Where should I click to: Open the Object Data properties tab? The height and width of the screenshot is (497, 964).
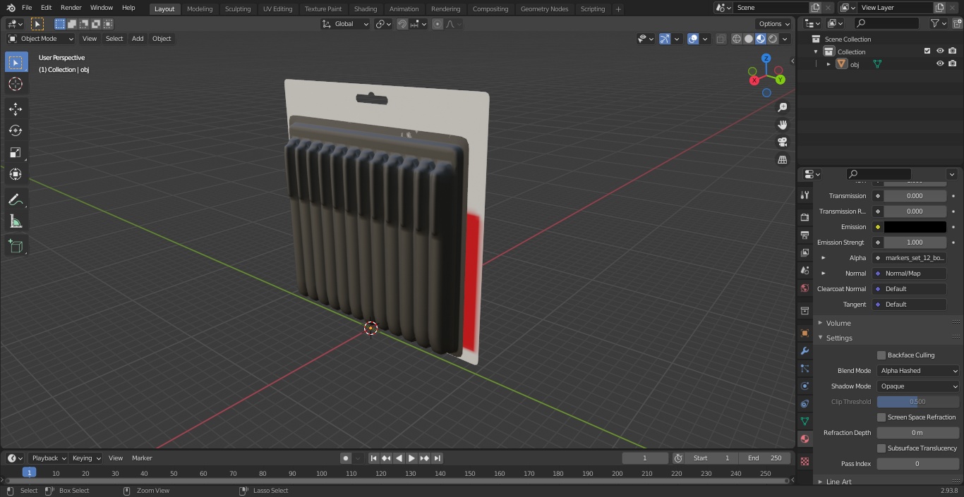805,421
